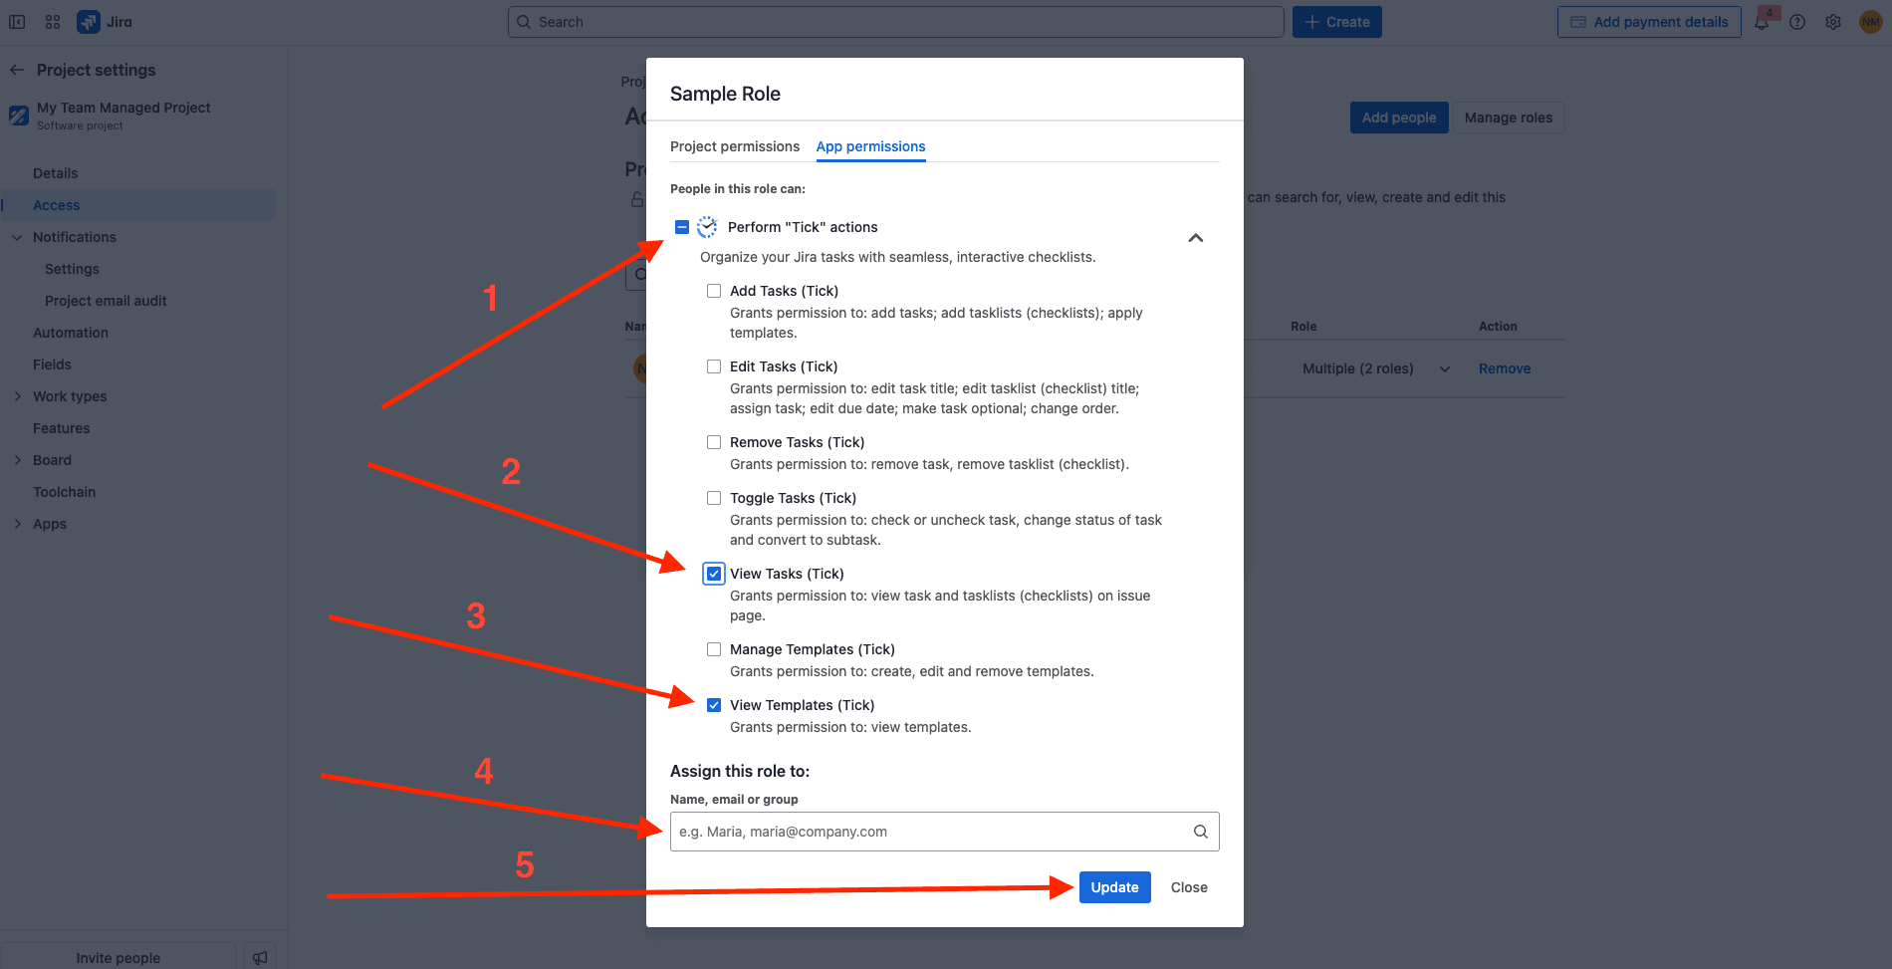Click the back arrow beside Project settings
This screenshot has height=969, width=1892.
click(17, 70)
